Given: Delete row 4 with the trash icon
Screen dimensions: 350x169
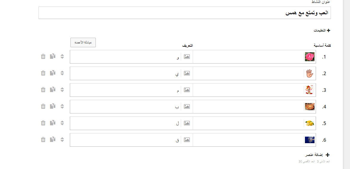Looking at the screenshot, I should 43,106.
